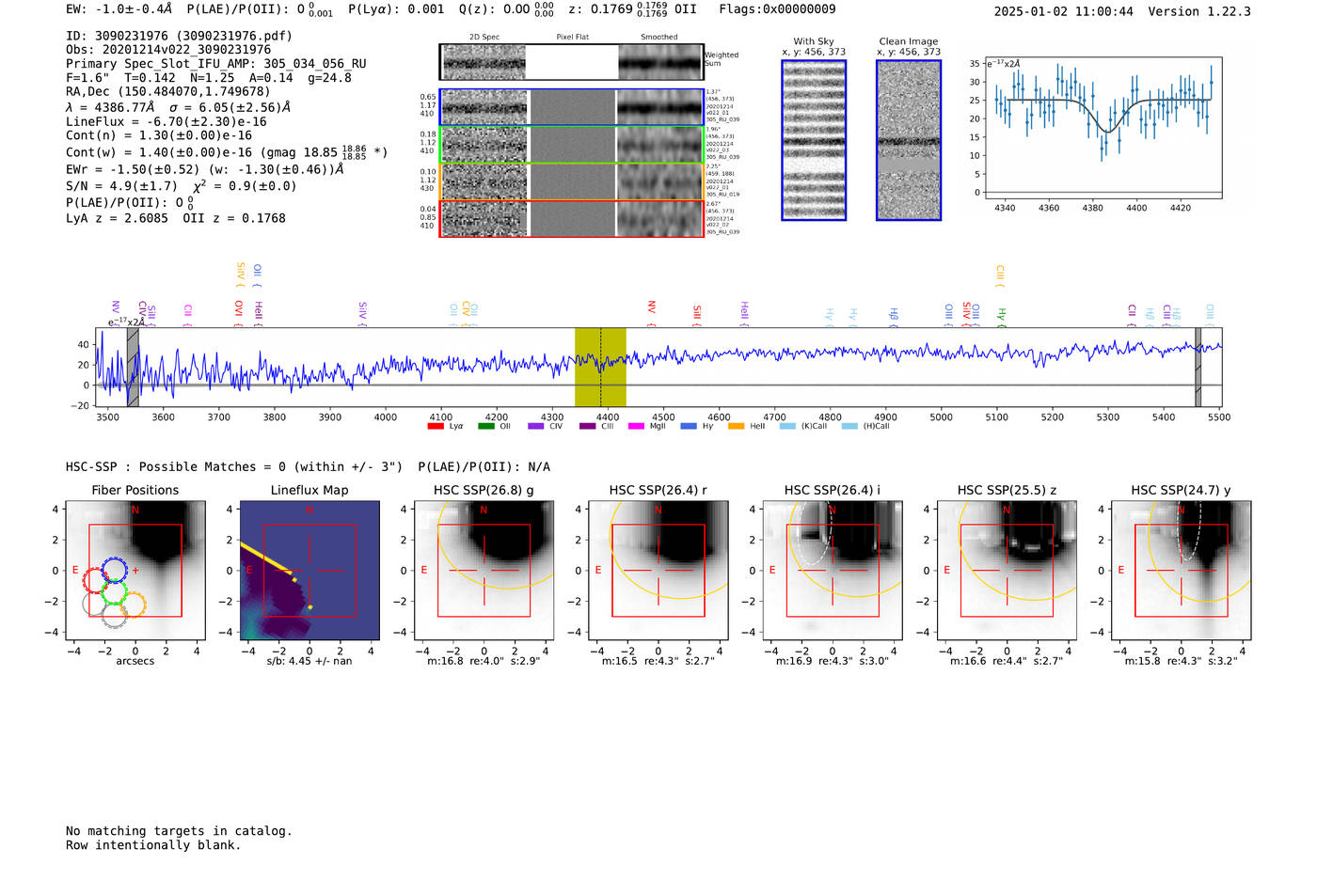Click the blue Hγ legend swatch

click(689, 426)
